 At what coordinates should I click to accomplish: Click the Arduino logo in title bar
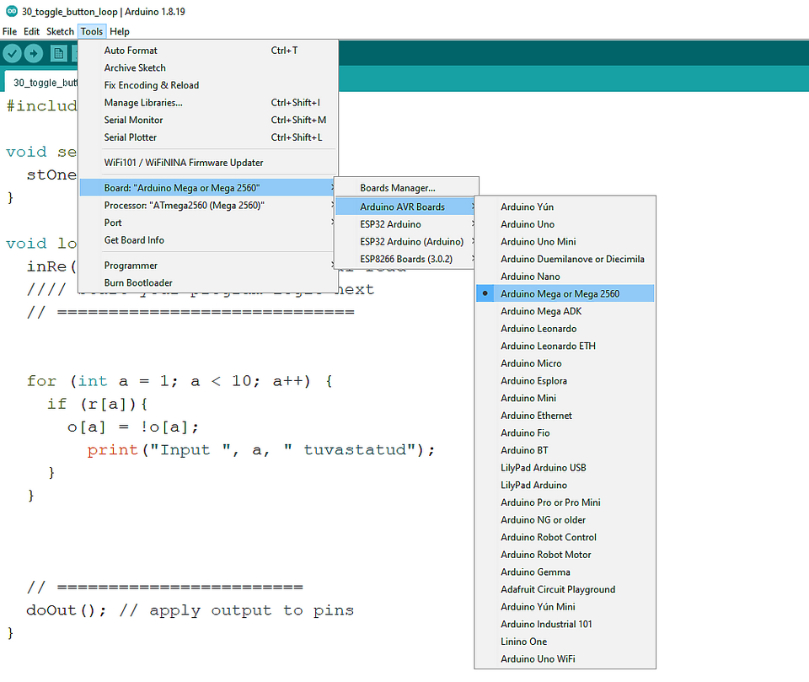pyautogui.click(x=10, y=13)
